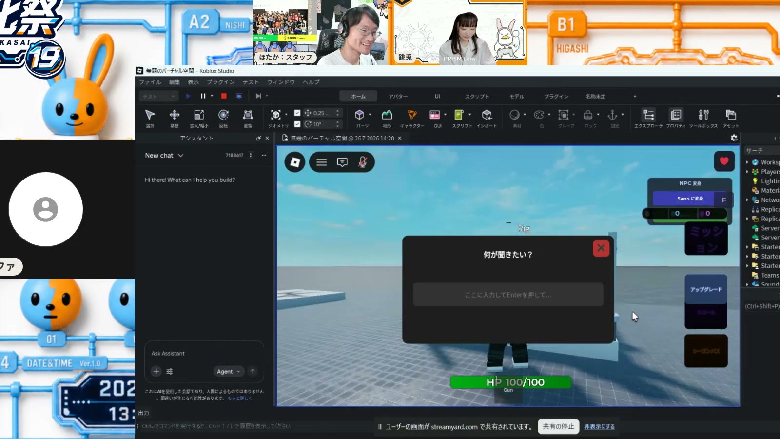
Task: Click the attach context plus icon in Ask Assistant
Action: [x=156, y=371]
